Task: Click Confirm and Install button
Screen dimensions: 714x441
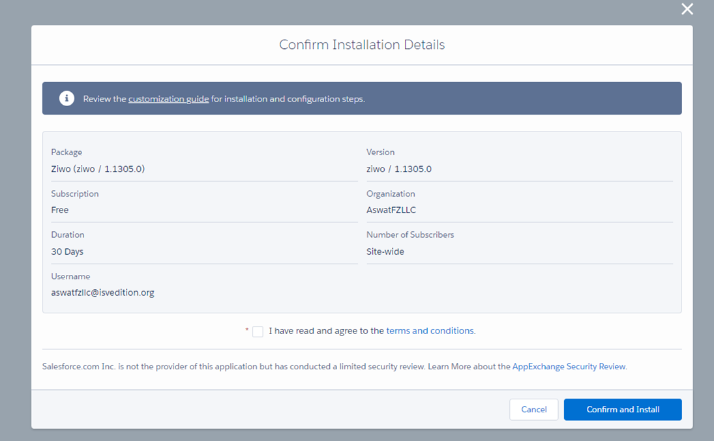Action: coord(623,410)
